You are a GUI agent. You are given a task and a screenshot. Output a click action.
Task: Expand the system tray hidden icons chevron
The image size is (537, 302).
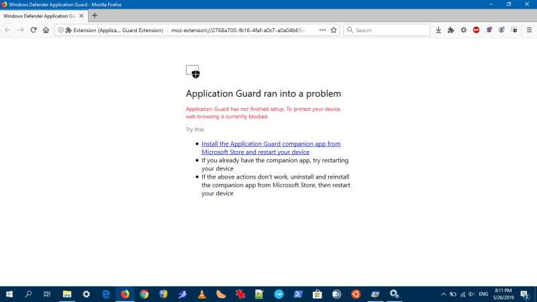(444, 294)
